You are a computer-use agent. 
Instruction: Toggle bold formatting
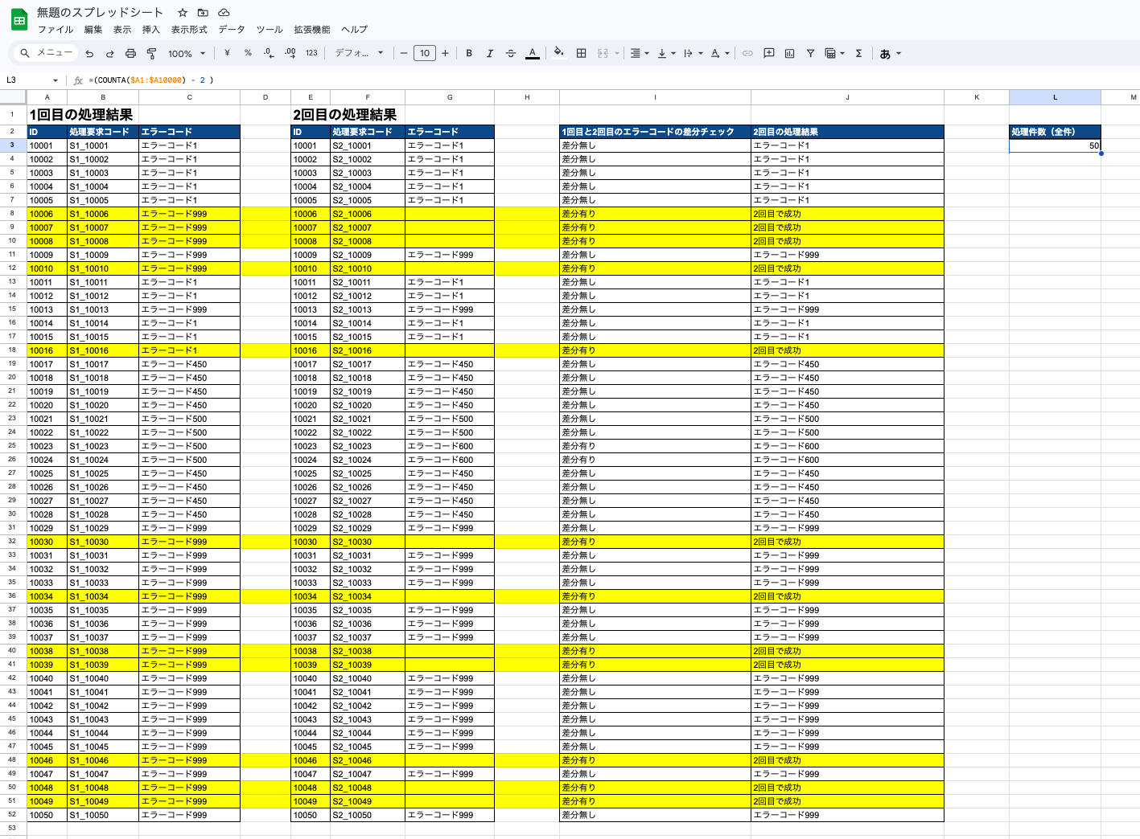(x=469, y=53)
